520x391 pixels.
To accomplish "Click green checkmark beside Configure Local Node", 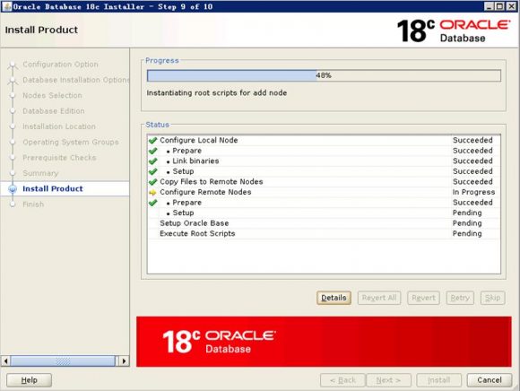I will (152, 140).
